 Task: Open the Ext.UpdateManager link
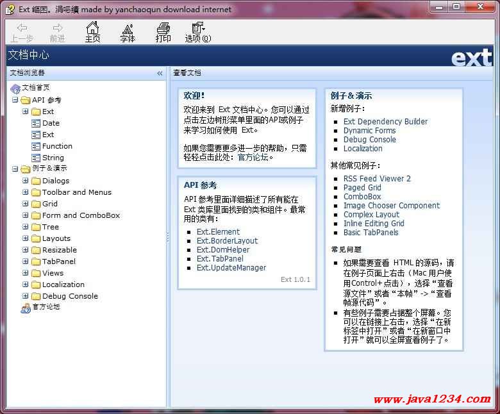click(231, 267)
